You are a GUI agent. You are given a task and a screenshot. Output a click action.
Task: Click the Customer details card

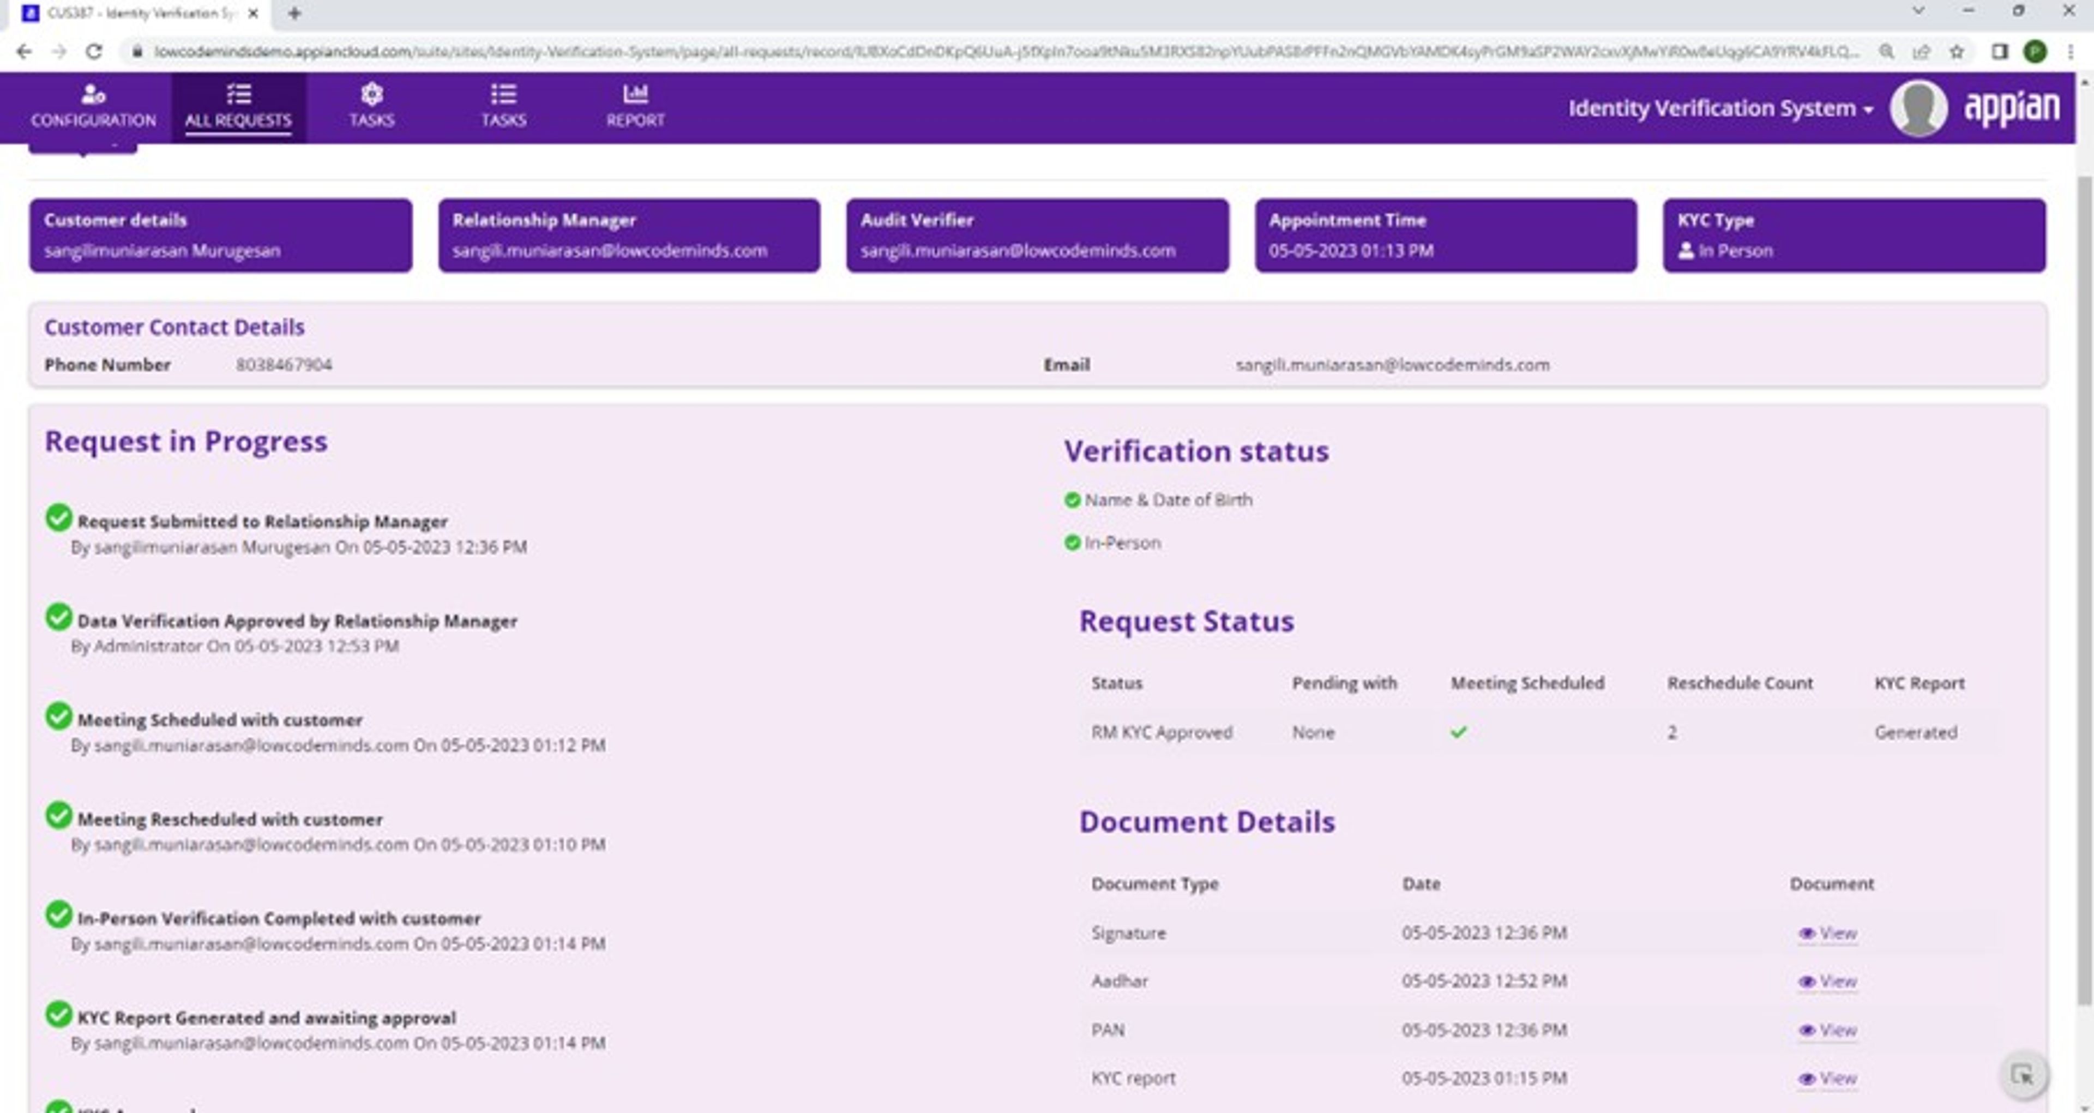[220, 236]
